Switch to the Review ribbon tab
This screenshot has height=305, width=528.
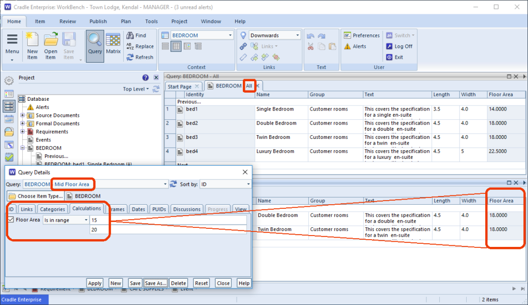[x=68, y=22]
